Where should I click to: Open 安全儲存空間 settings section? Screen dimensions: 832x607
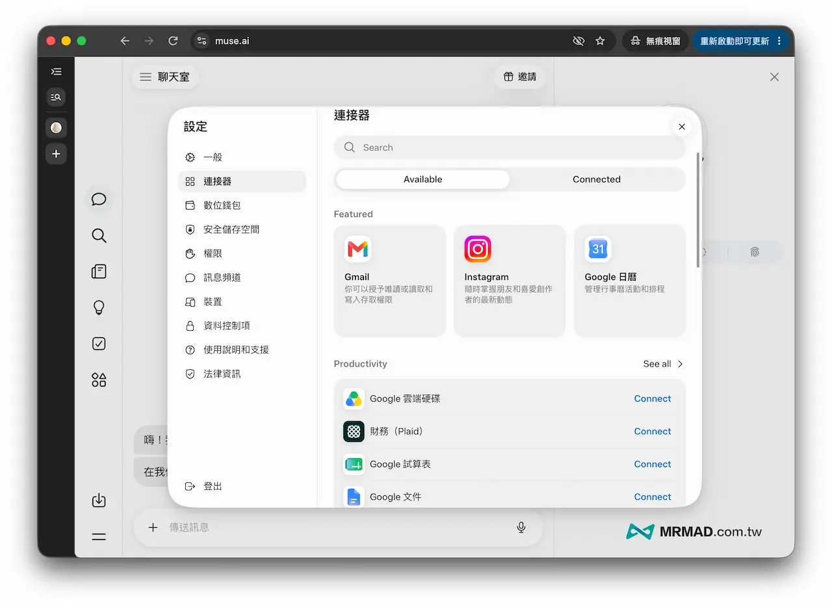[242, 229]
